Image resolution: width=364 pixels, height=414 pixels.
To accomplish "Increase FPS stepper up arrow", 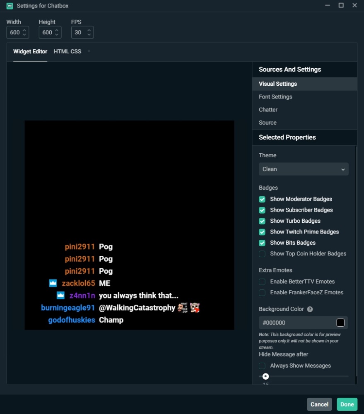I will click(x=89, y=30).
